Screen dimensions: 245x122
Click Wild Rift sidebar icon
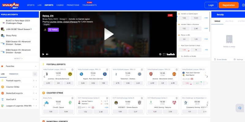point(2,106)
